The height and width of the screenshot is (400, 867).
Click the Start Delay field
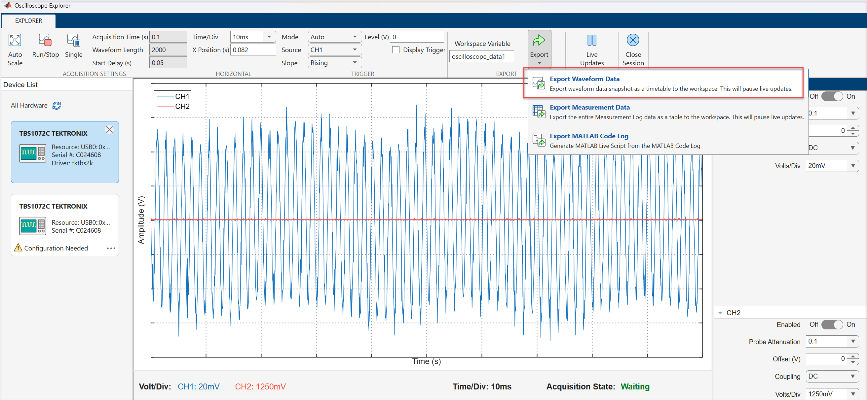pos(168,62)
